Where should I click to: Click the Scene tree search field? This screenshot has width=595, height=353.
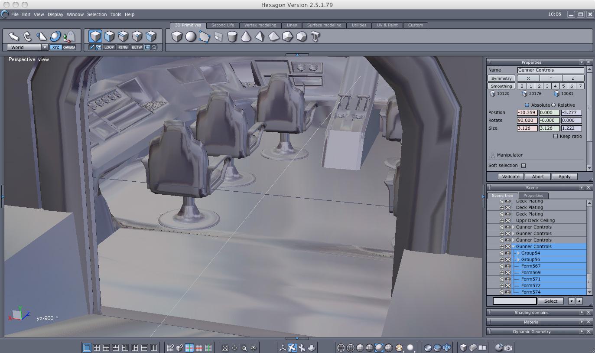[515, 301]
